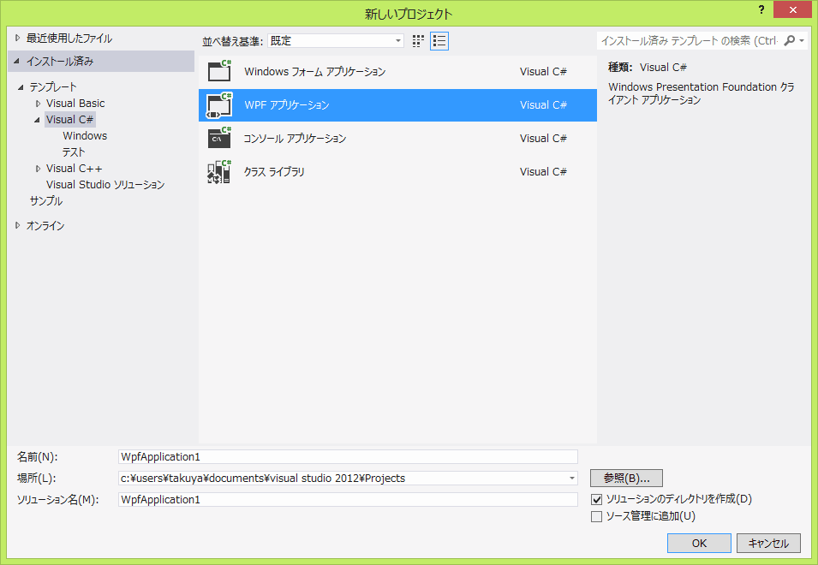Close the 新しいプロジェクト dialog

[x=793, y=10]
